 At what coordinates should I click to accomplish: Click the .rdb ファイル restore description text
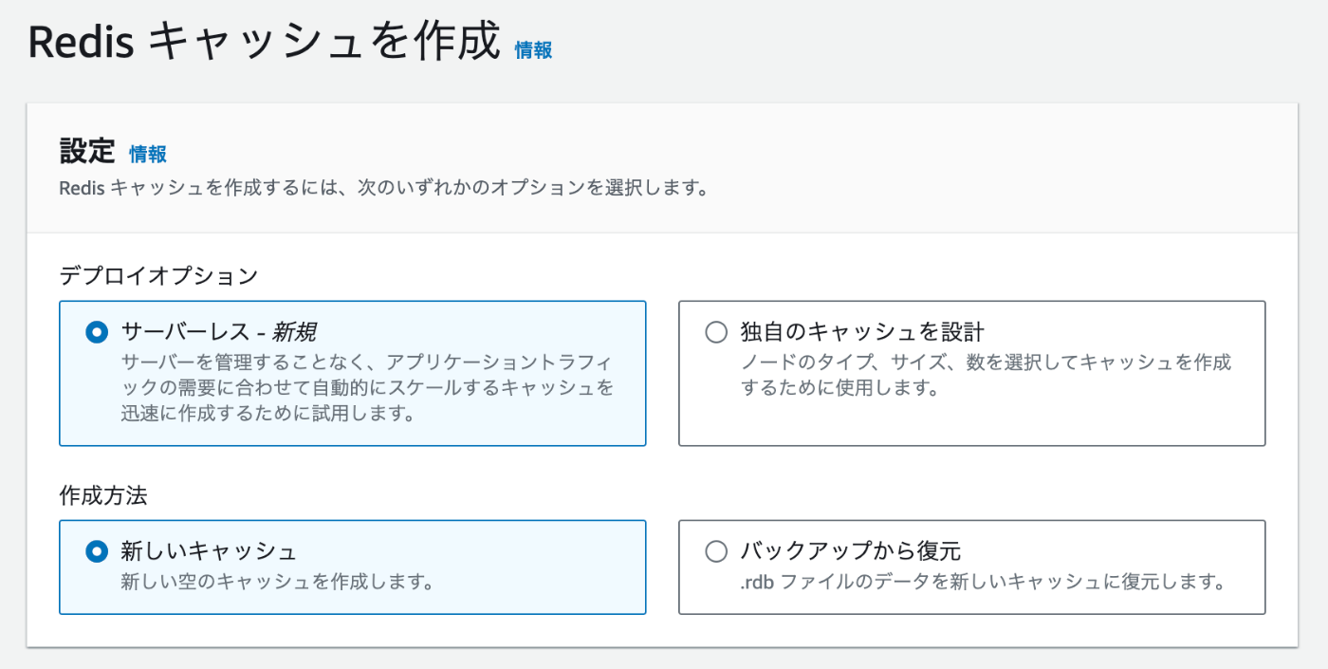(980, 582)
